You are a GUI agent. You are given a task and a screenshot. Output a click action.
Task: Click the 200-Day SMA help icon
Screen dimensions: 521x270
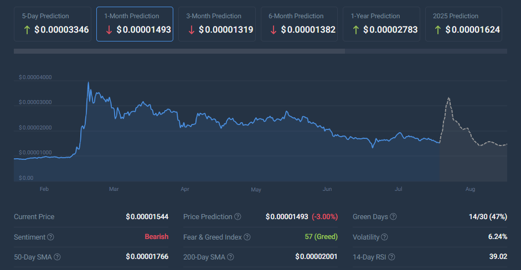point(230,257)
